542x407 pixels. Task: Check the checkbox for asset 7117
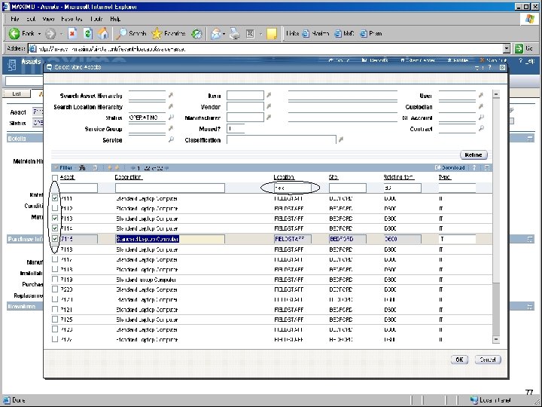(55, 259)
